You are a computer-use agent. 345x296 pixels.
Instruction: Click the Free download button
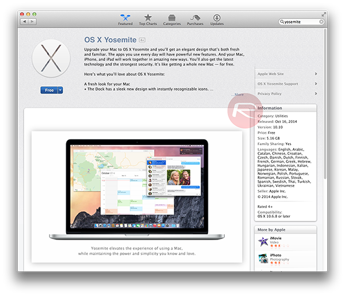tap(49, 90)
